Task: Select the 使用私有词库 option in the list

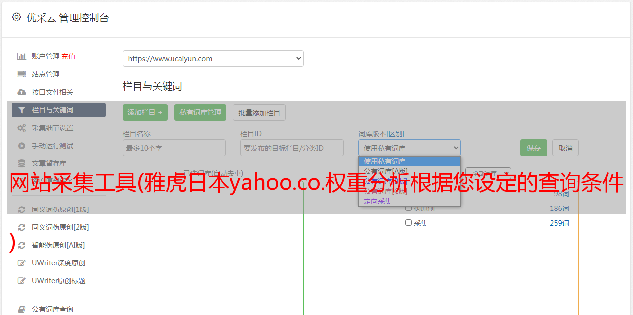Action: point(409,161)
